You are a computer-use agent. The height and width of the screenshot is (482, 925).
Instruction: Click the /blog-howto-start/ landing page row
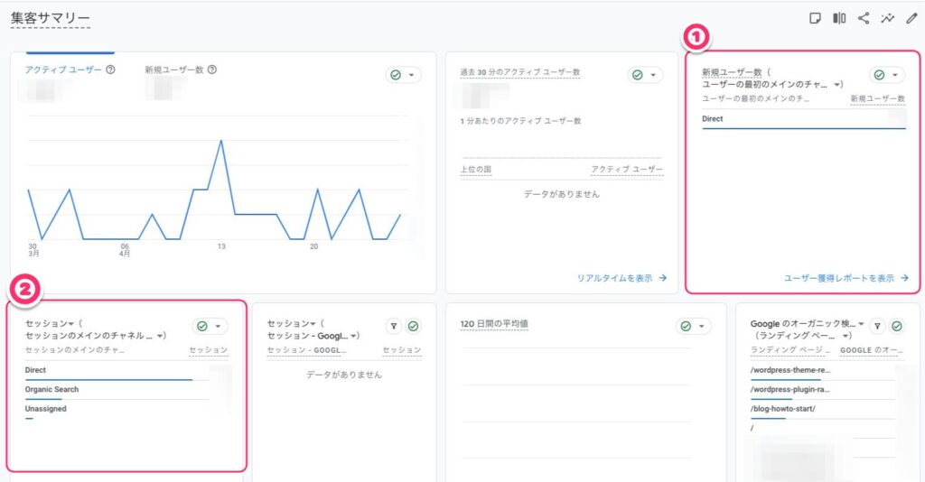coord(783,409)
